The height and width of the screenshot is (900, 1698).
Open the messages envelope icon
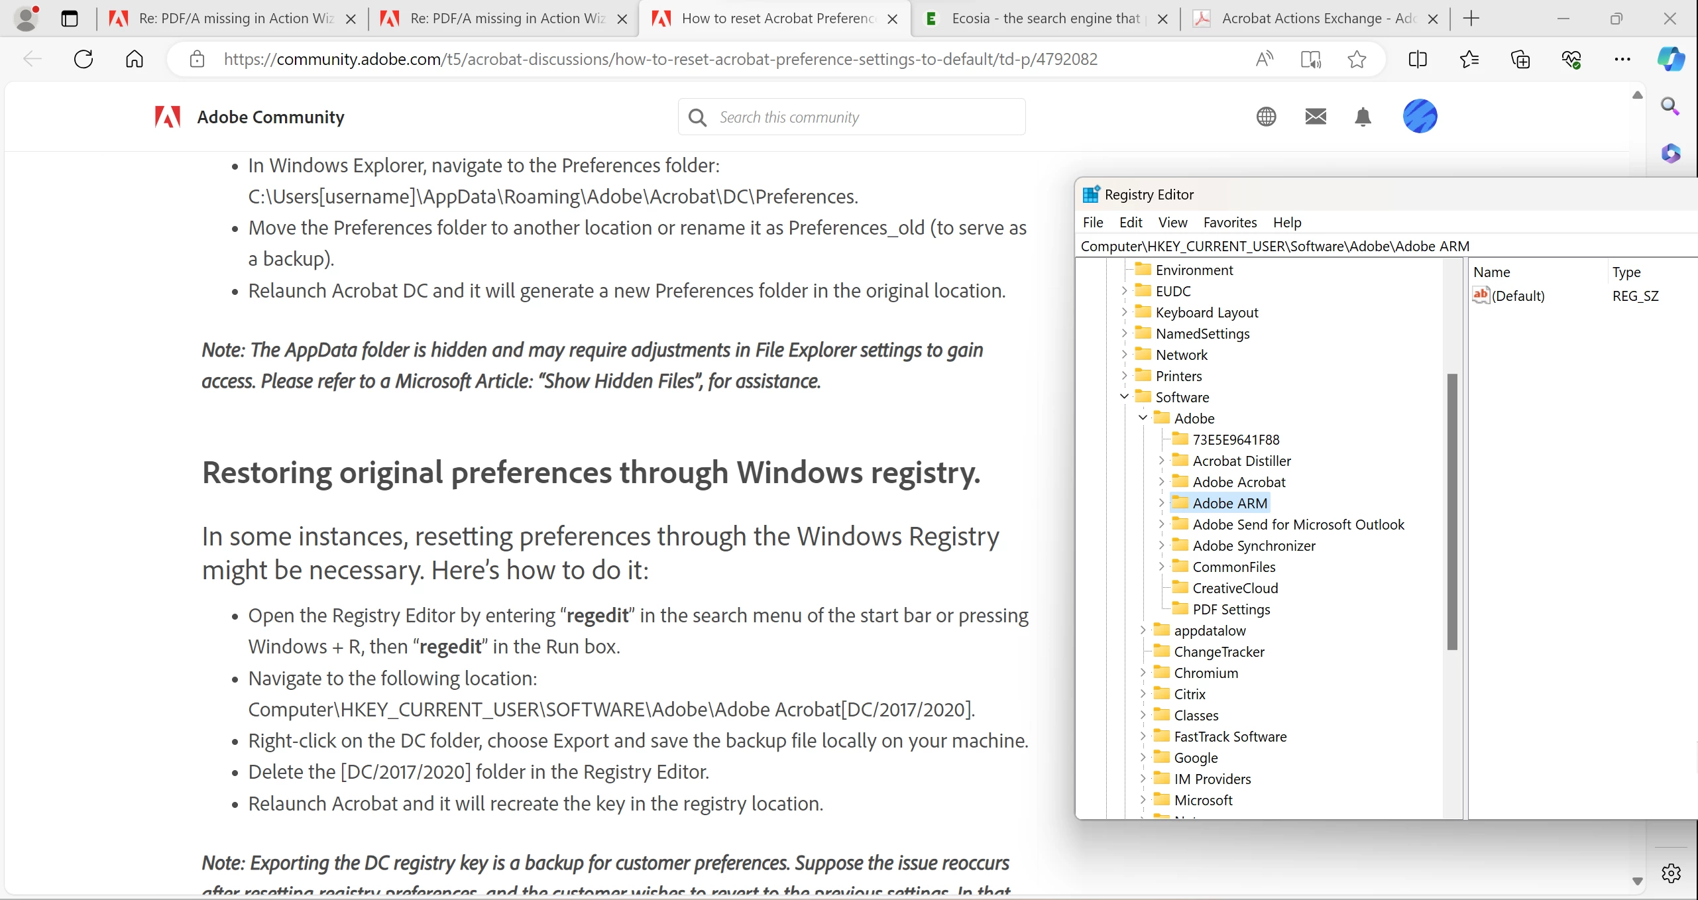(1316, 117)
